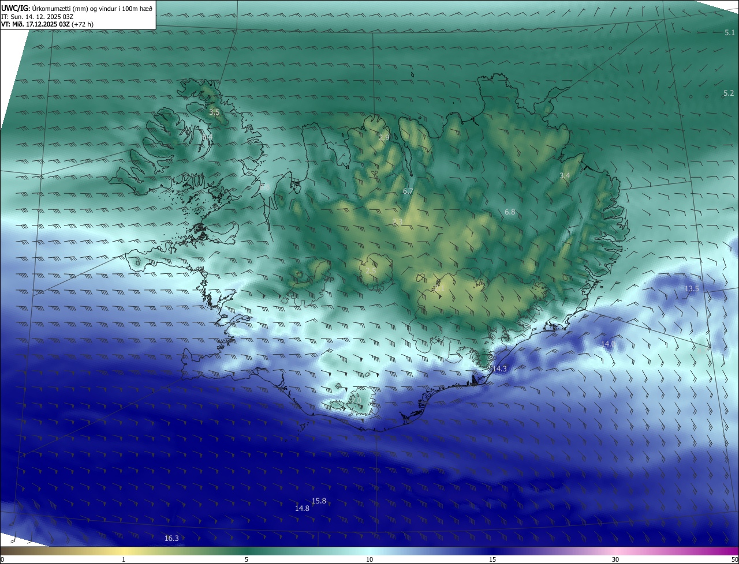Click the 14.3 value on the southeast coast
The height and width of the screenshot is (564, 739).
(x=499, y=369)
